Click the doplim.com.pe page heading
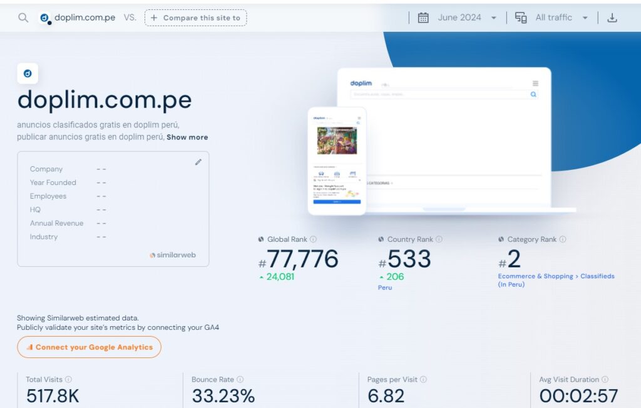 105,101
